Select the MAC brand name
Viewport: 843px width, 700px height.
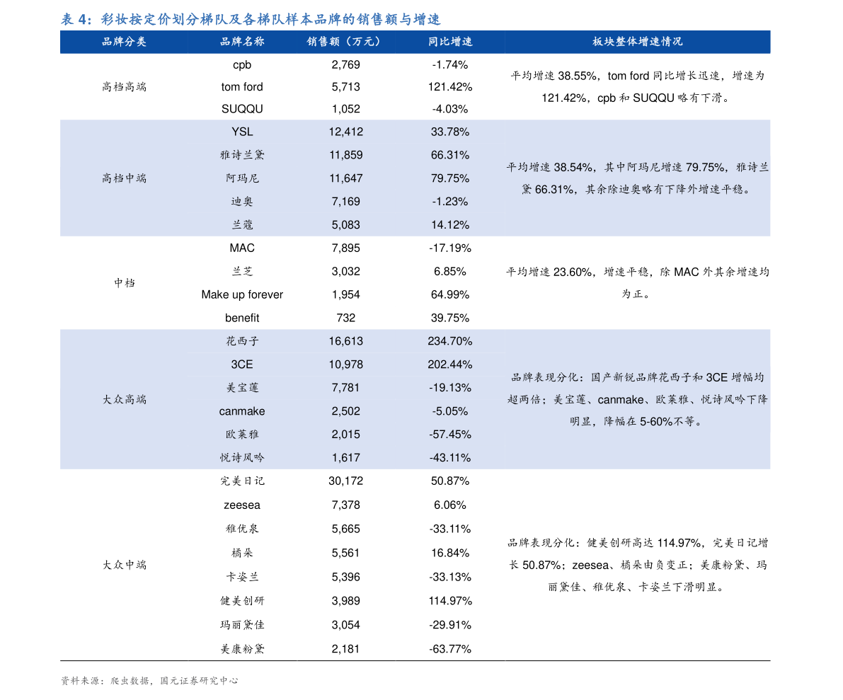242,248
